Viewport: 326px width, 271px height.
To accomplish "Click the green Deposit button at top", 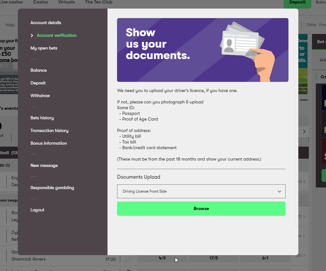I will 297,3.
